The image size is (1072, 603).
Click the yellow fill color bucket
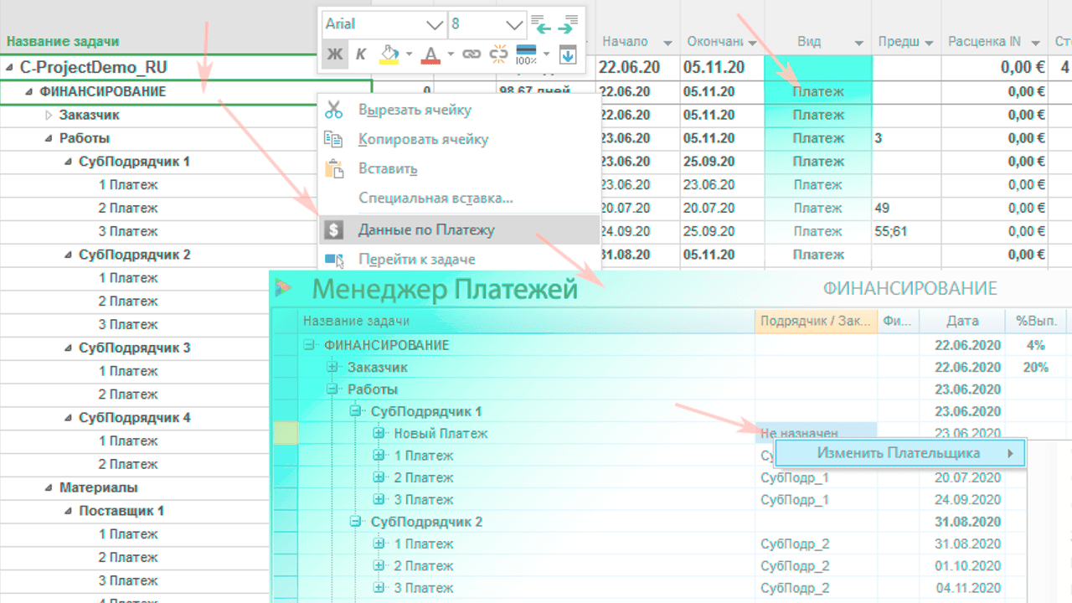pos(389,54)
